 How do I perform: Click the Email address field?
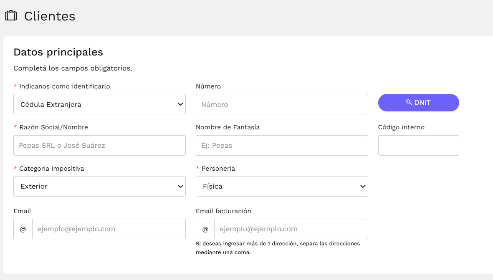[109, 229]
